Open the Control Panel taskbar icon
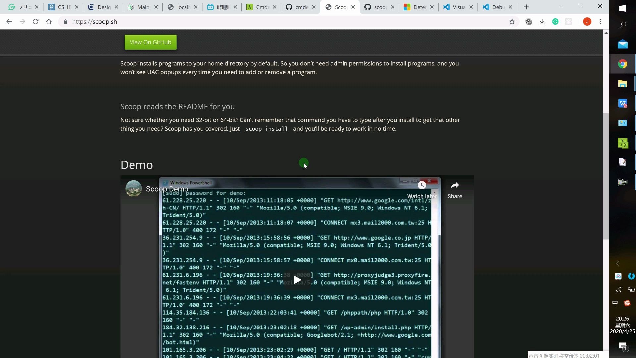Screen dimensions: 636x358 [623, 123]
